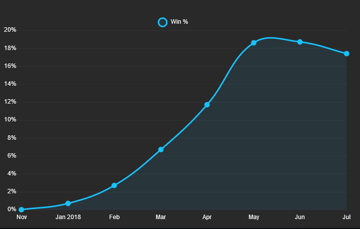
Task: Select the Mar data point
Action: [161, 150]
